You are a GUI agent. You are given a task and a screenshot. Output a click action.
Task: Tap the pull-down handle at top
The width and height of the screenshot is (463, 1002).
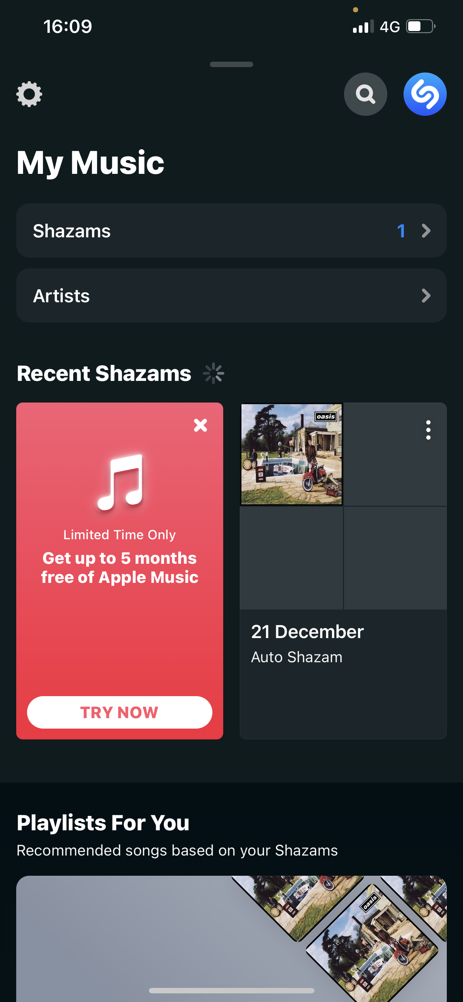(x=231, y=65)
